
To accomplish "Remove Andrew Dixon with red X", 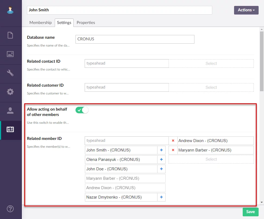I will (x=173, y=141).
